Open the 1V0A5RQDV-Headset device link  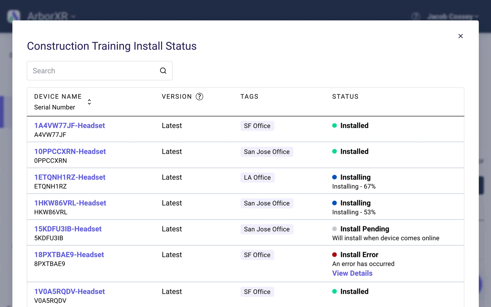[x=69, y=291]
